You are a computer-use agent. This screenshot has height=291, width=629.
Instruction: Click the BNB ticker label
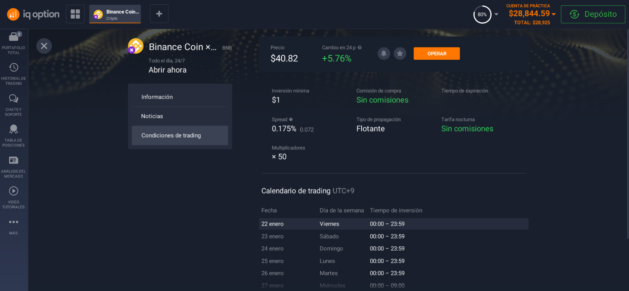227,48
